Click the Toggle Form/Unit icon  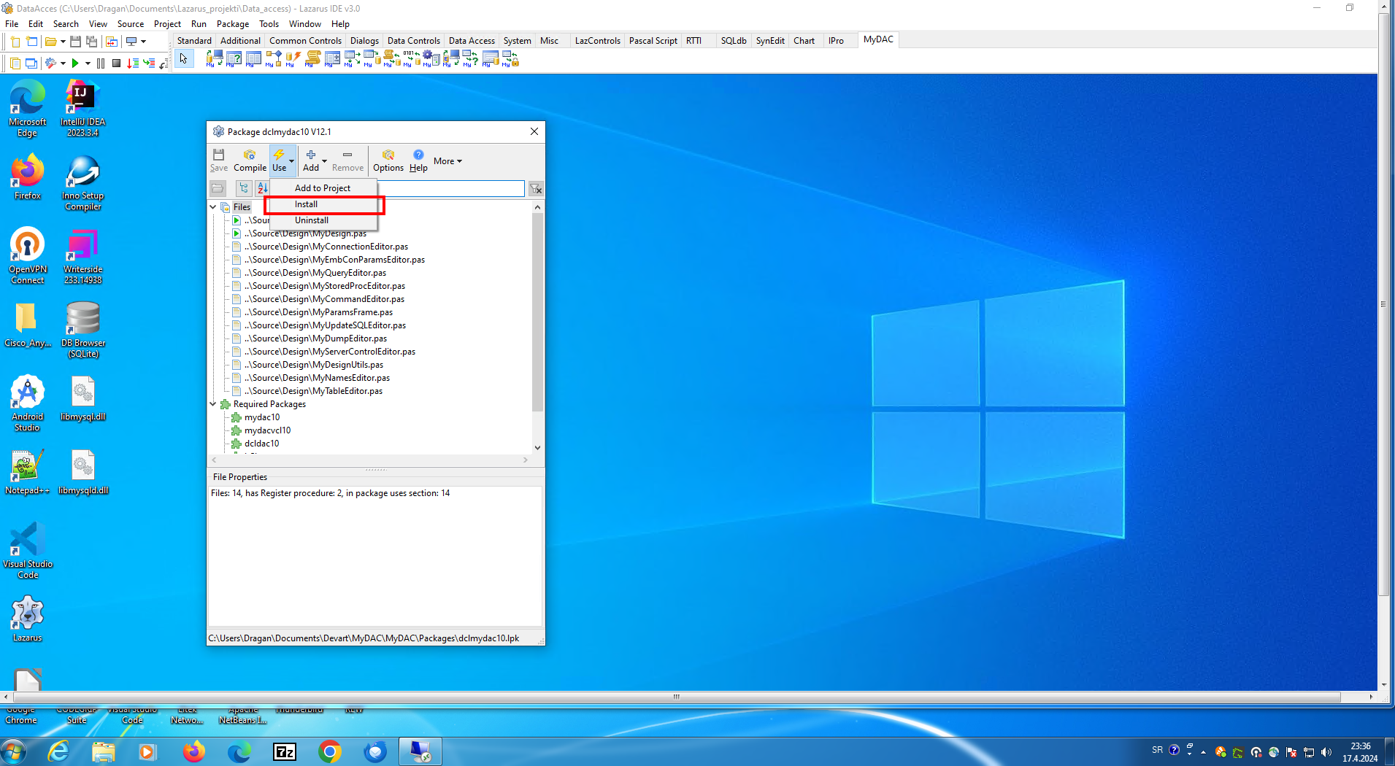[x=111, y=42]
